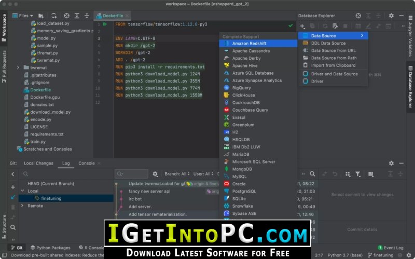Choose MySQL from data source list
Image resolution: width=415 pixels, height=259 pixels.
coord(258,176)
